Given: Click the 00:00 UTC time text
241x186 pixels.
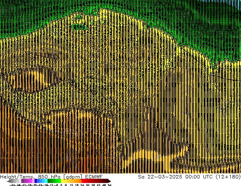Looking at the screenshot, I should tap(199, 177).
